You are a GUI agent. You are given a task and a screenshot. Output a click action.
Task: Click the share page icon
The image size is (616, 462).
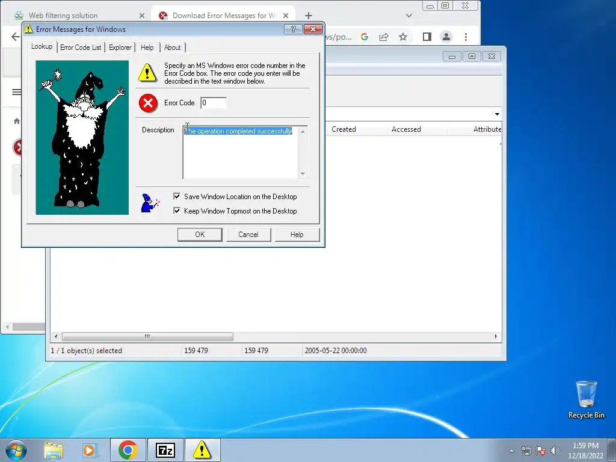[384, 37]
